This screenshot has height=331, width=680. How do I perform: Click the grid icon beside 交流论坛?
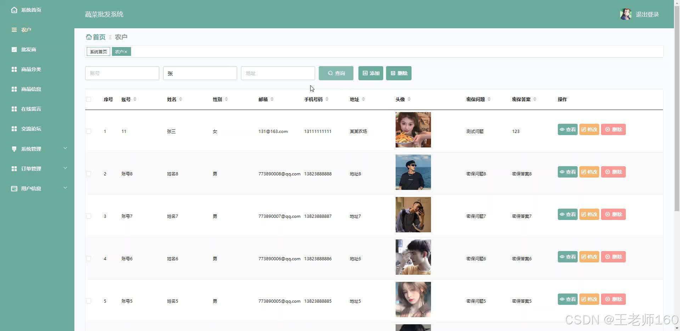click(14, 129)
